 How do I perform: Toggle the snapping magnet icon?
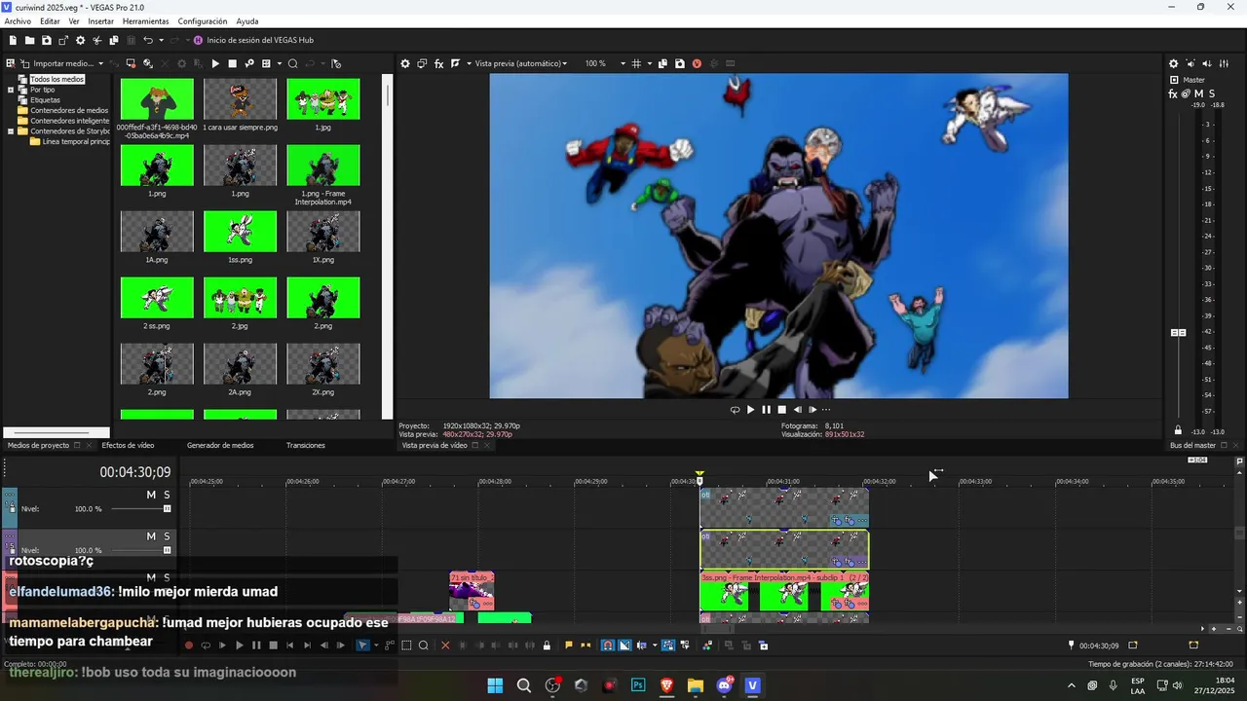point(607,646)
